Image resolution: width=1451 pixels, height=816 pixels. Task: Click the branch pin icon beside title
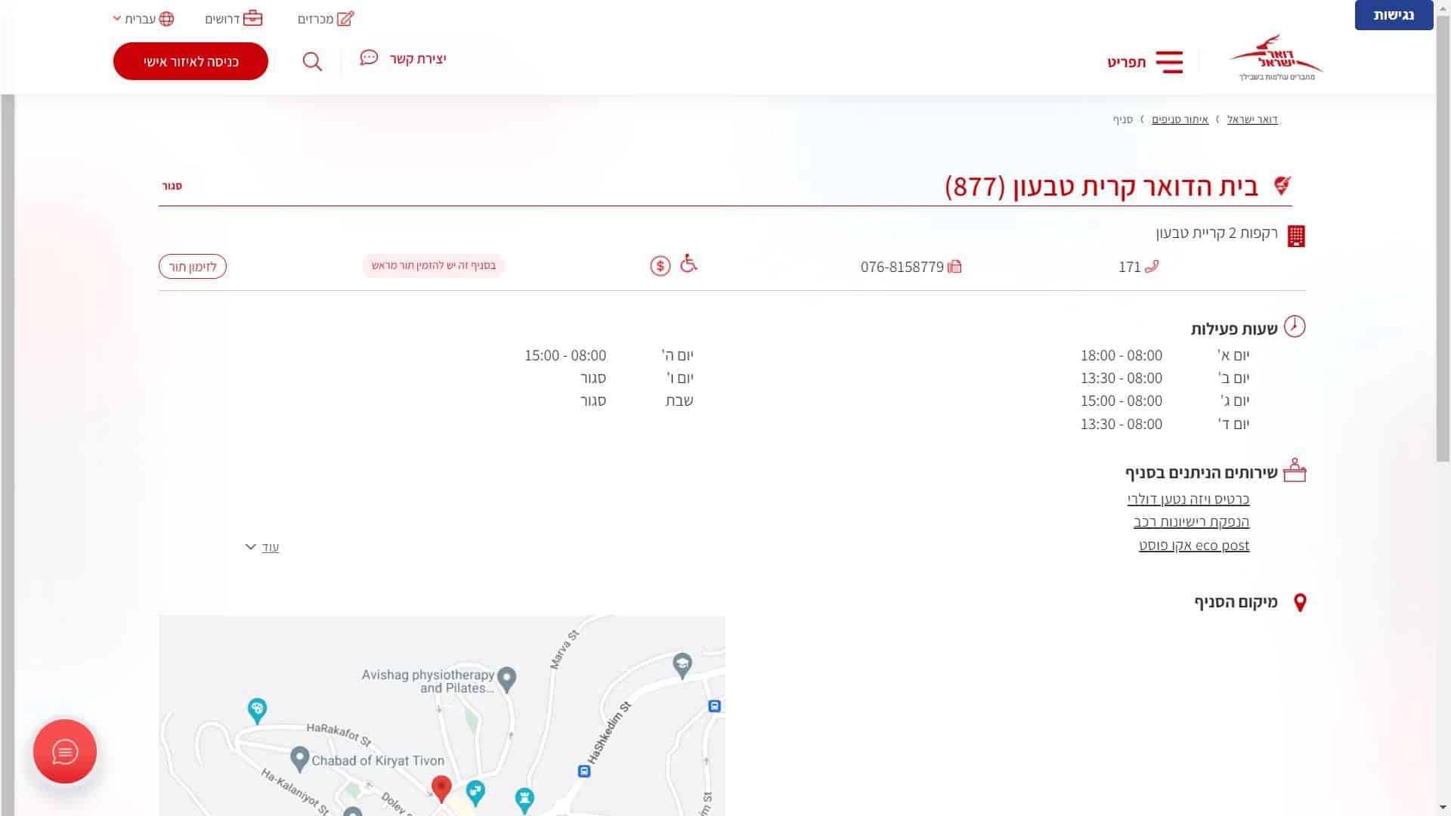[x=1282, y=186]
